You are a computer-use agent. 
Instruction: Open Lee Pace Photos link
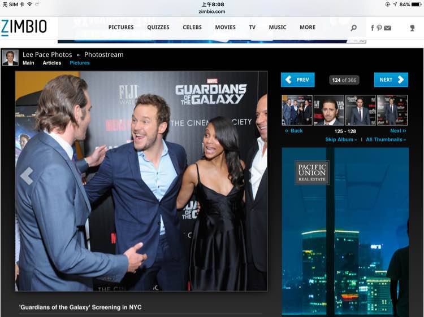coord(47,55)
